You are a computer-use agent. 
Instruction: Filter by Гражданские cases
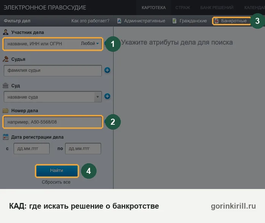click(x=193, y=21)
